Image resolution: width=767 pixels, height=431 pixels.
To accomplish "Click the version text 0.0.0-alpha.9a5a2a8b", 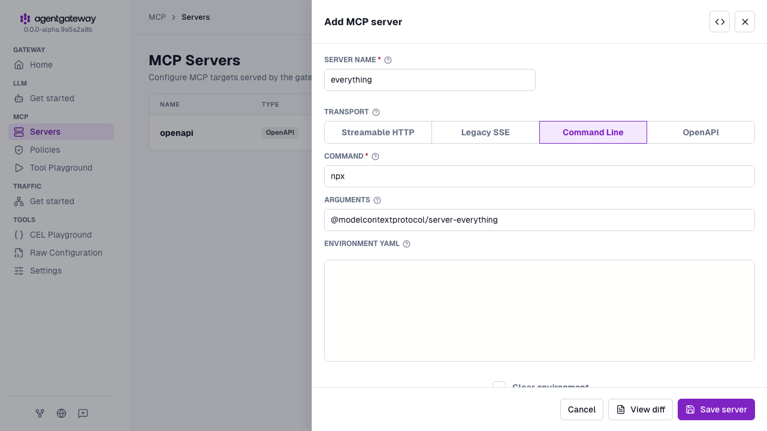I will coord(58,29).
